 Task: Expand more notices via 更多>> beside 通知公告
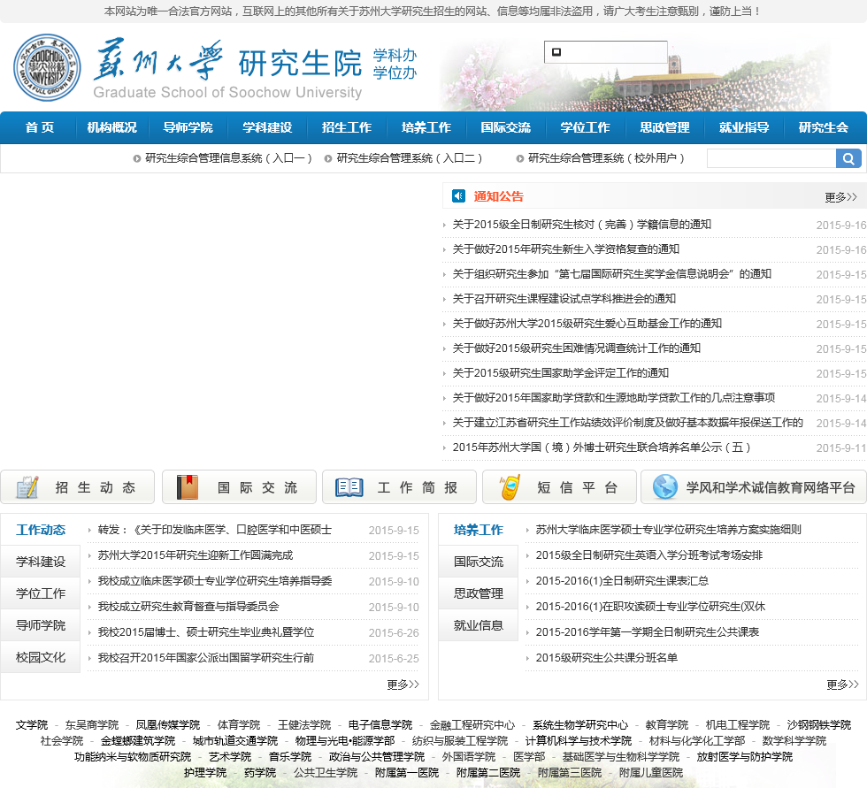[840, 197]
